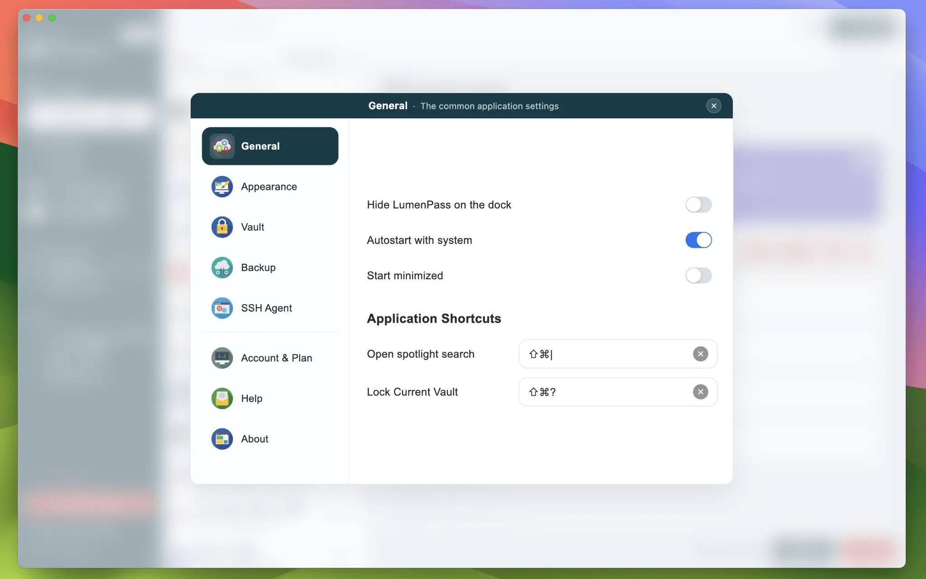Toggle Start minimized switch
This screenshot has height=579, width=926.
coord(699,275)
